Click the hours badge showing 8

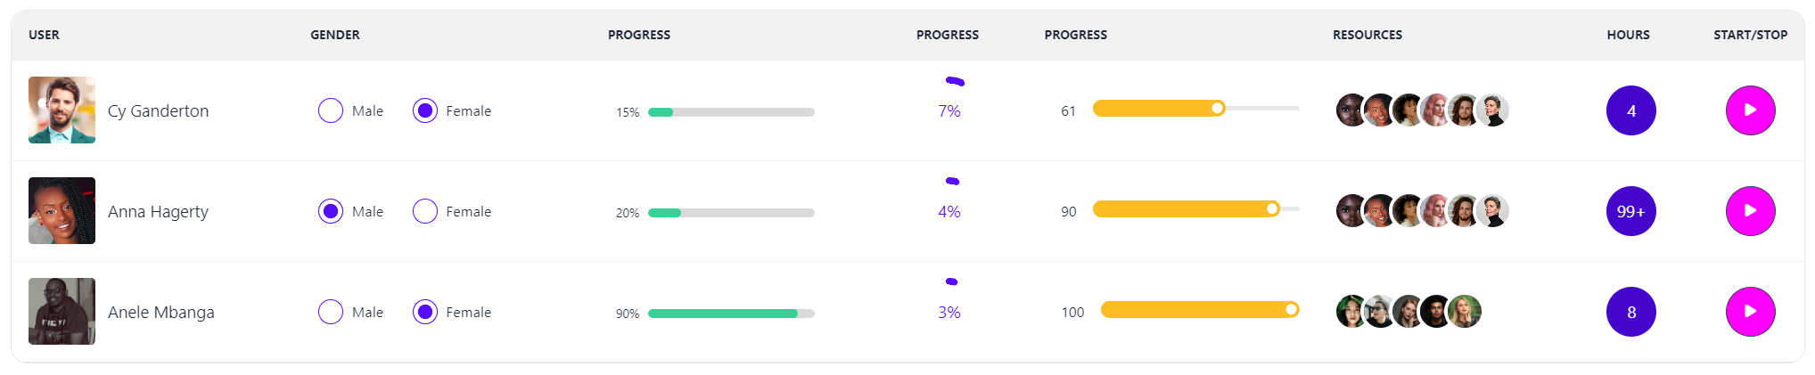[1630, 312]
